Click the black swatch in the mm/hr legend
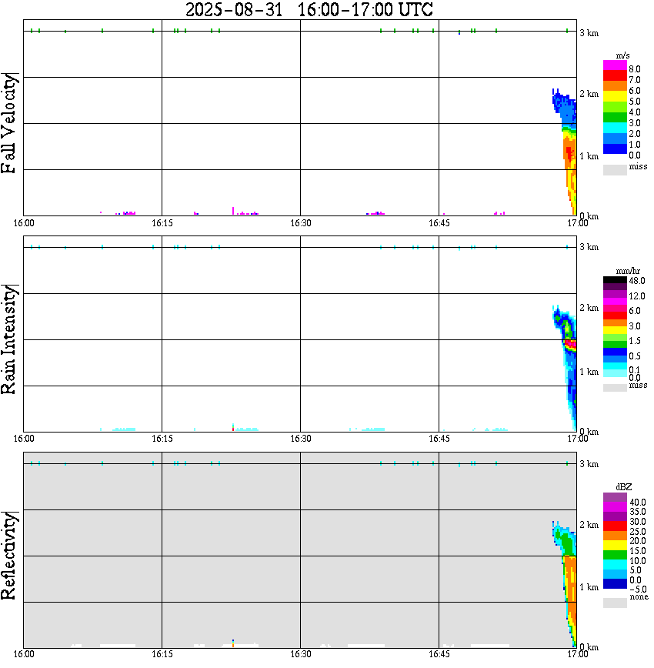This screenshot has height=668, width=654. pyautogui.click(x=615, y=280)
